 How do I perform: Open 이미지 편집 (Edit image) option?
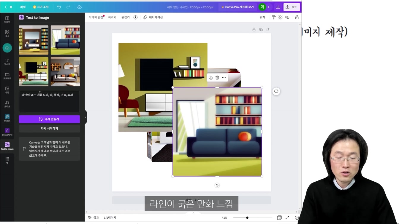[96, 17]
